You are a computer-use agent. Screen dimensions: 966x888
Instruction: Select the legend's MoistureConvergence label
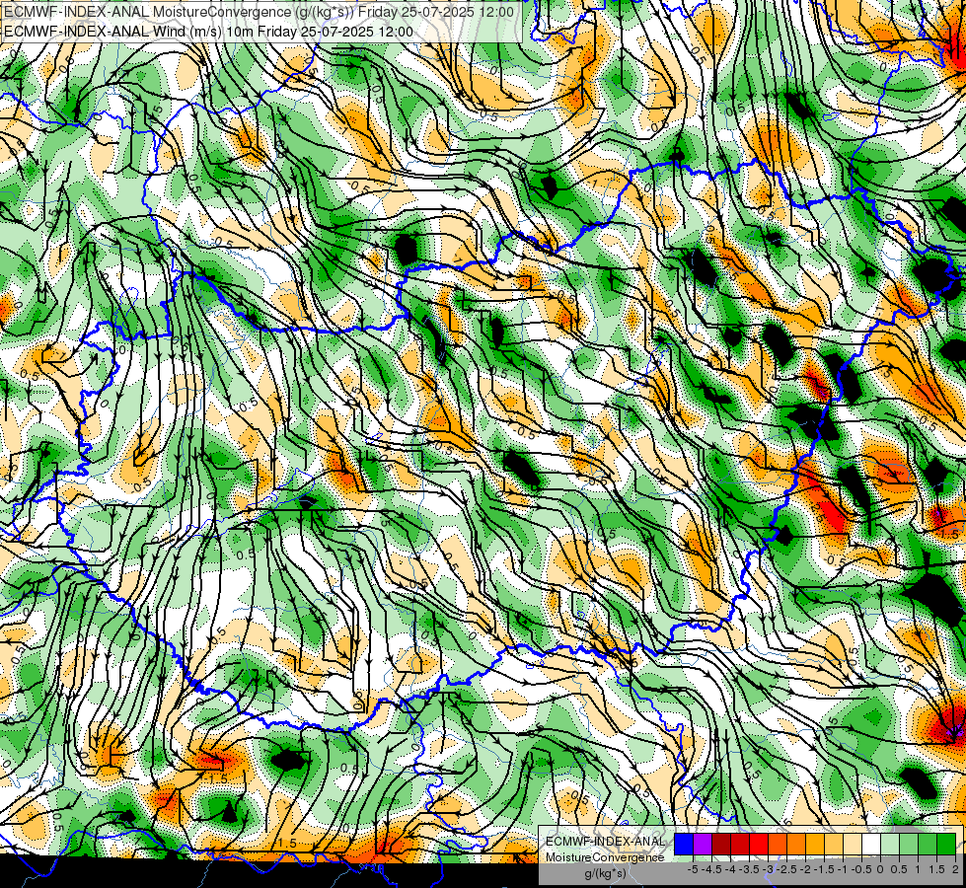(x=605, y=857)
